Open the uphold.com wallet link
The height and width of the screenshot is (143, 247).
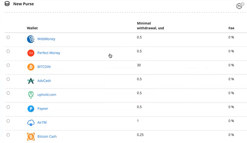point(47,95)
